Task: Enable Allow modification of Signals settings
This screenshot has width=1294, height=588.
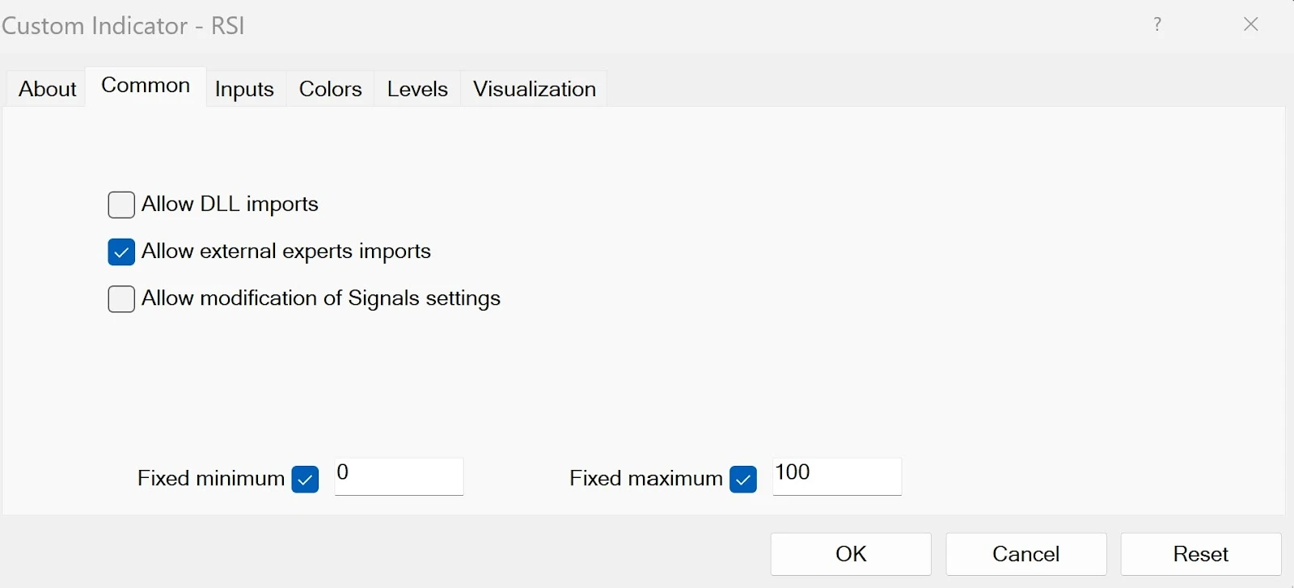Action: point(121,299)
